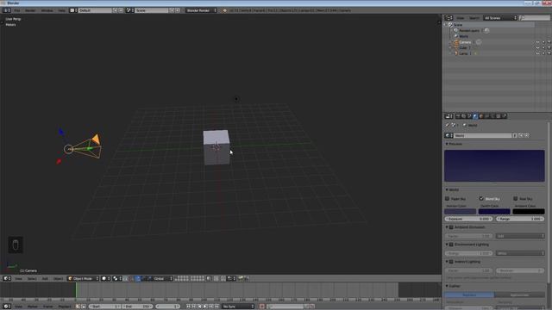Select World in the outliner
The height and width of the screenshot is (310, 552).
[463, 36]
